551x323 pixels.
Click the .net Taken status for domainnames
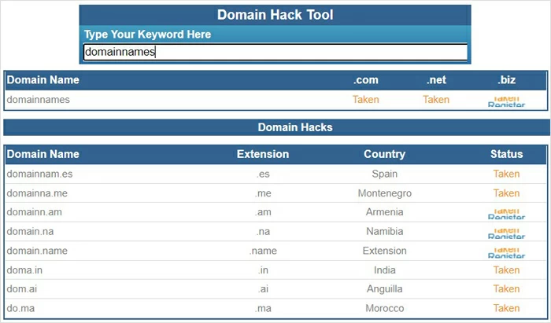(x=436, y=100)
